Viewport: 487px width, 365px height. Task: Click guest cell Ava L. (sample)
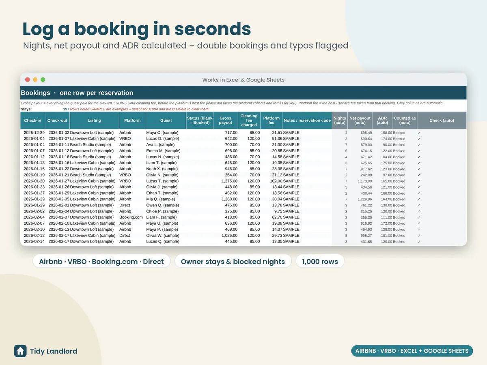click(x=160, y=145)
